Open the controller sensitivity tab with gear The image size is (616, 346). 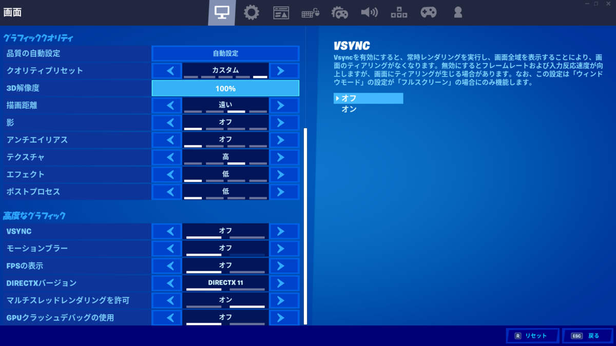click(x=340, y=13)
